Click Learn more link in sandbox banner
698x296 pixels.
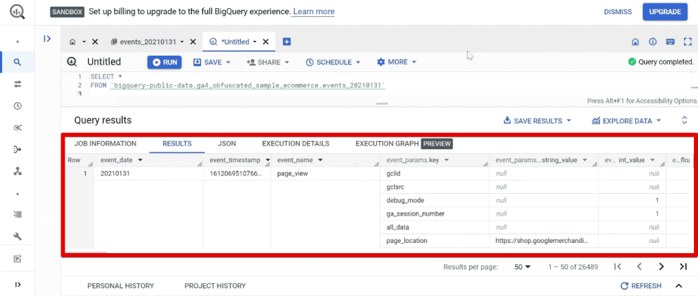(314, 12)
